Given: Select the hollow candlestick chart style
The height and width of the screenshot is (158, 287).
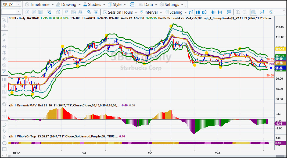Looking at the screenshot, I should [204, 12].
